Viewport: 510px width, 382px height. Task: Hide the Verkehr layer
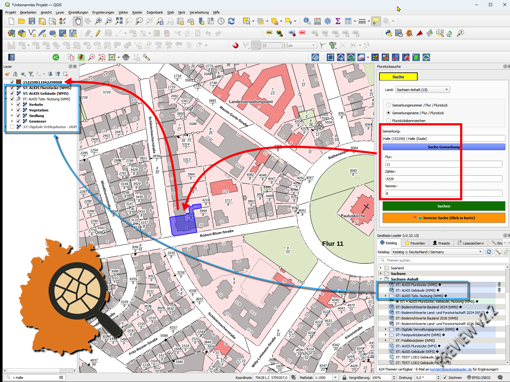pyautogui.click(x=18, y=105)
